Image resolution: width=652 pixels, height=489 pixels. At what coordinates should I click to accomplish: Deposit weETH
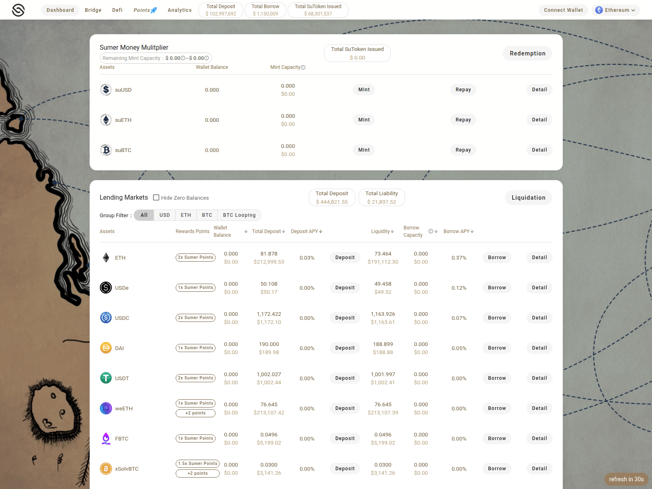pos(345,408)
